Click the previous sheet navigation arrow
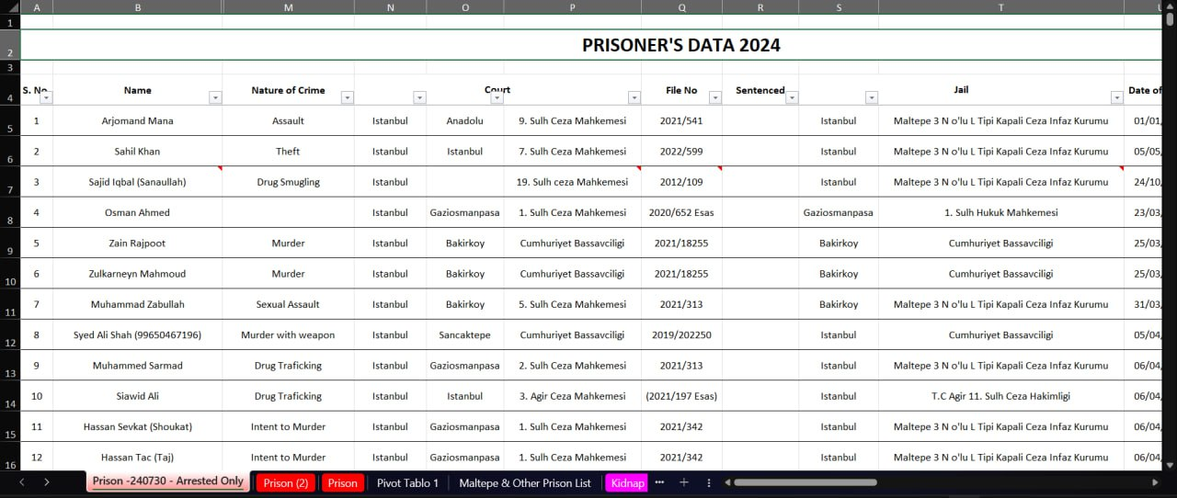The height and width of the screenshot is (498, 1177). 22,482
